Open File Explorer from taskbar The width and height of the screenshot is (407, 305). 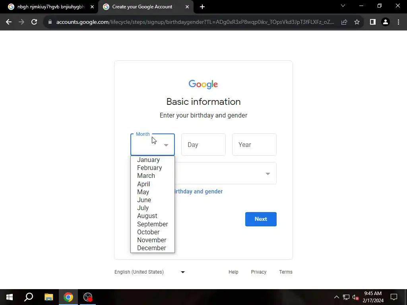48,297
